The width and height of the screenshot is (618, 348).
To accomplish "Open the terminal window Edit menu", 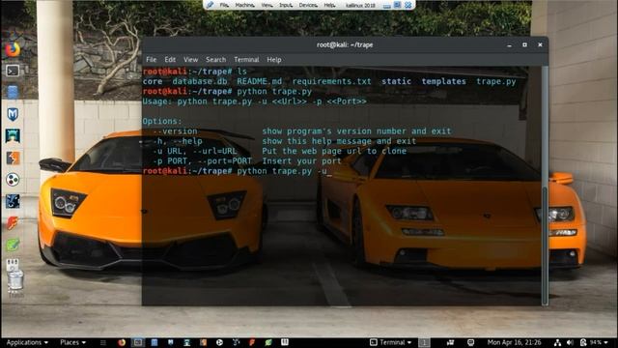I will tap(170, 60).
